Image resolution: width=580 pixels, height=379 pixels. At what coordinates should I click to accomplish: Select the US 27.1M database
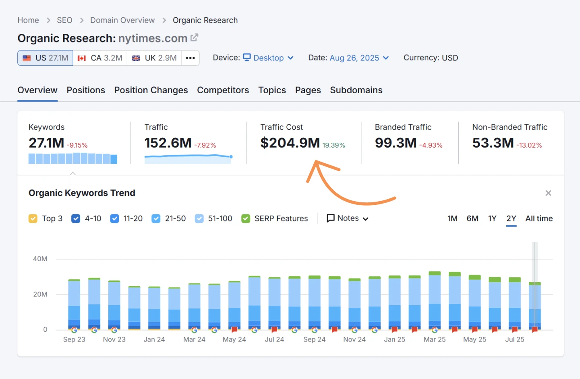45,58
